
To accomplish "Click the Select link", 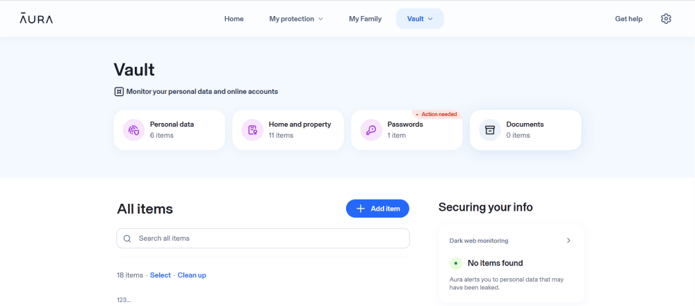I will click(160, 275).
